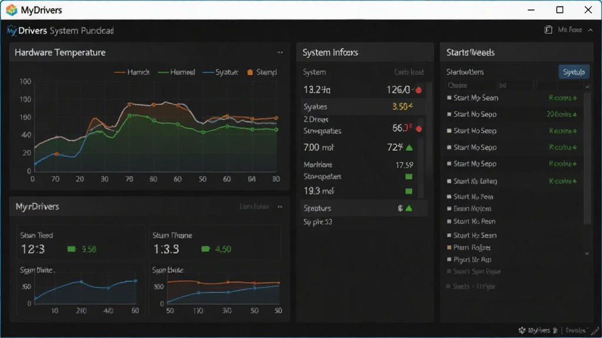Click resize grip icon at bottom corner

point(595,331)
